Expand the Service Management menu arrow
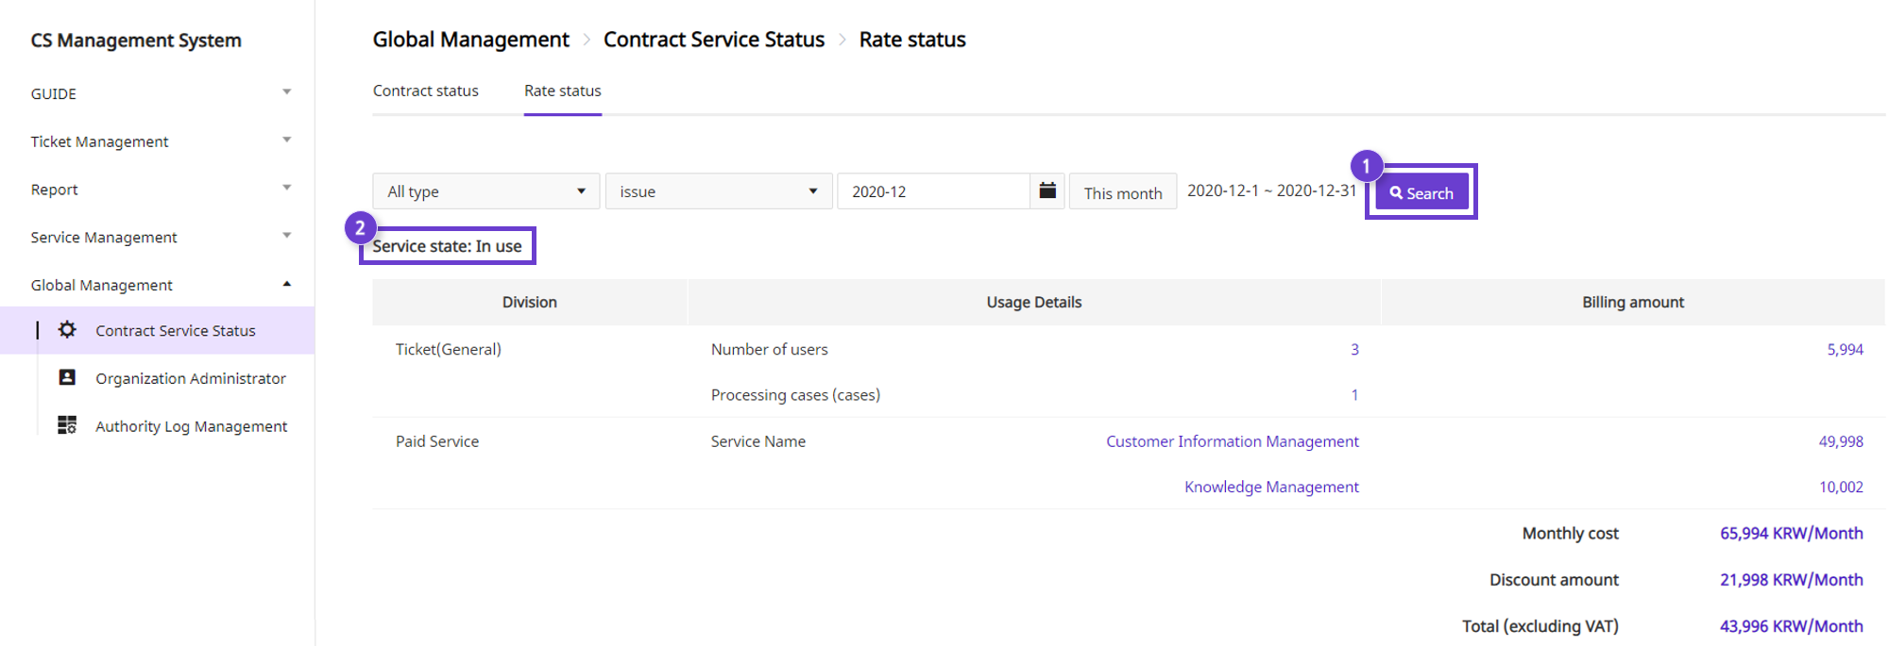The width and height of the screenshot is (1889, 646). tap(286, 236)
